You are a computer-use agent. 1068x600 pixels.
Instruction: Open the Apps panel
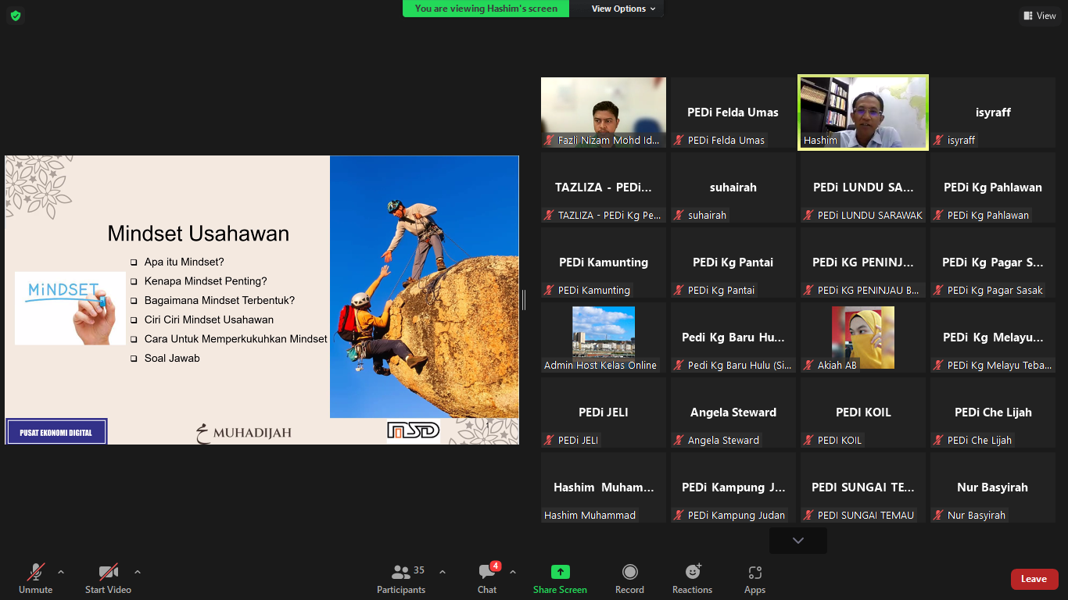point(754,579)
